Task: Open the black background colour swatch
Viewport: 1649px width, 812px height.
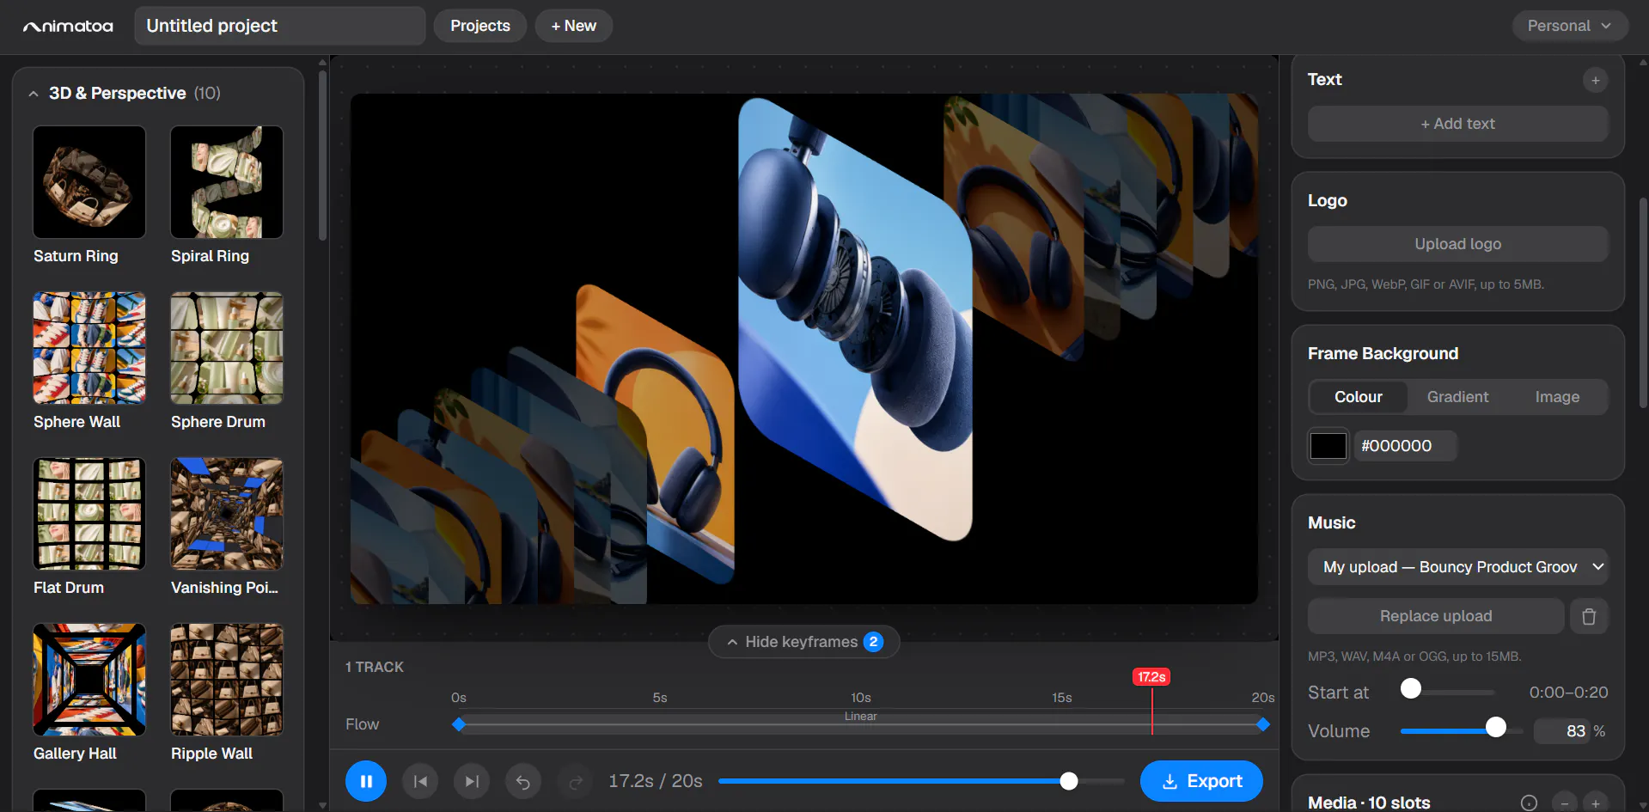Action: pos(1328,446)
